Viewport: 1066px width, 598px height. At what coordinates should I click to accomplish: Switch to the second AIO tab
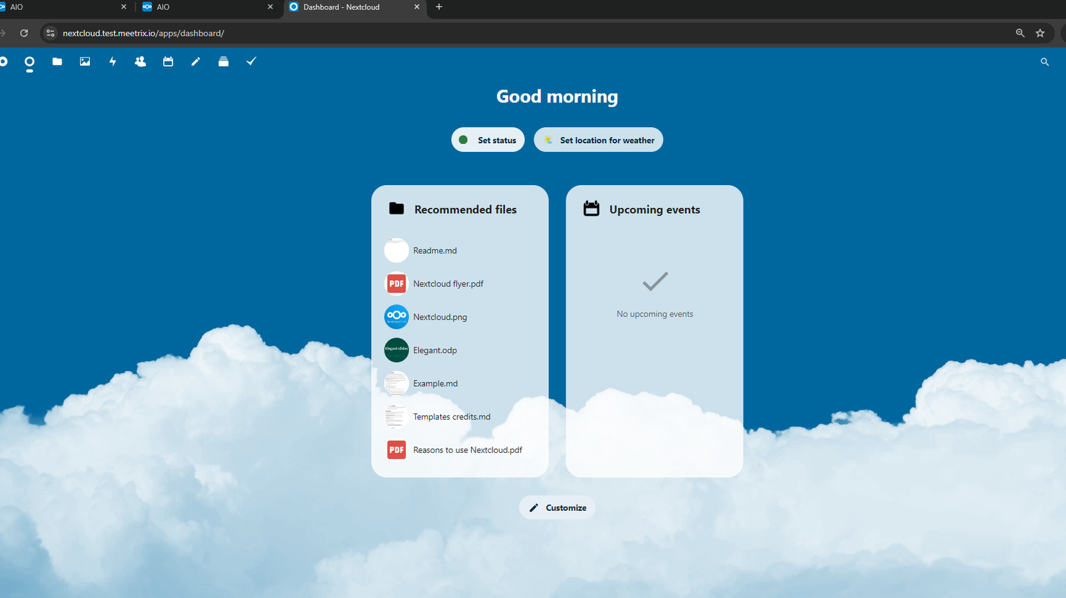(208, 7)
